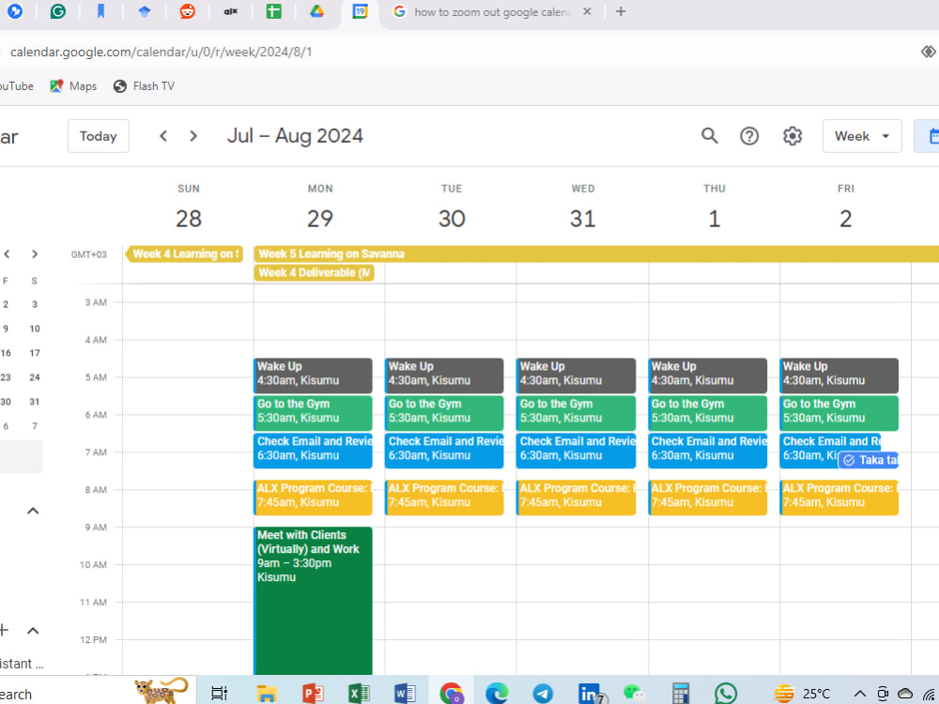This screenshot has width=939, height=704.
Task: Open the Taka task on Friday
Action: tap(869, 460)
